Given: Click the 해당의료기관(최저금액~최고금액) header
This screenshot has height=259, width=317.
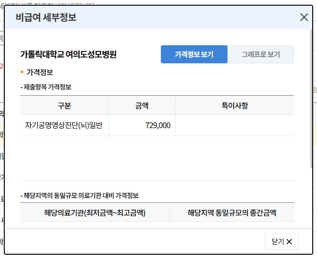Looking at the screenshot, I should [x=95, y=212].
